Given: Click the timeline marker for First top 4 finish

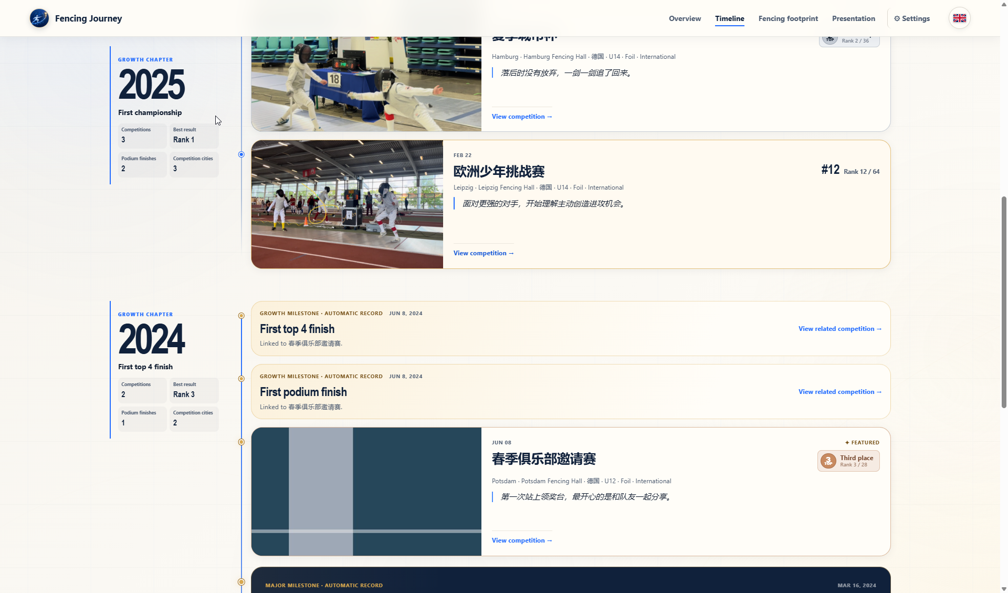Looking at the screenshot, I should 241,316.
